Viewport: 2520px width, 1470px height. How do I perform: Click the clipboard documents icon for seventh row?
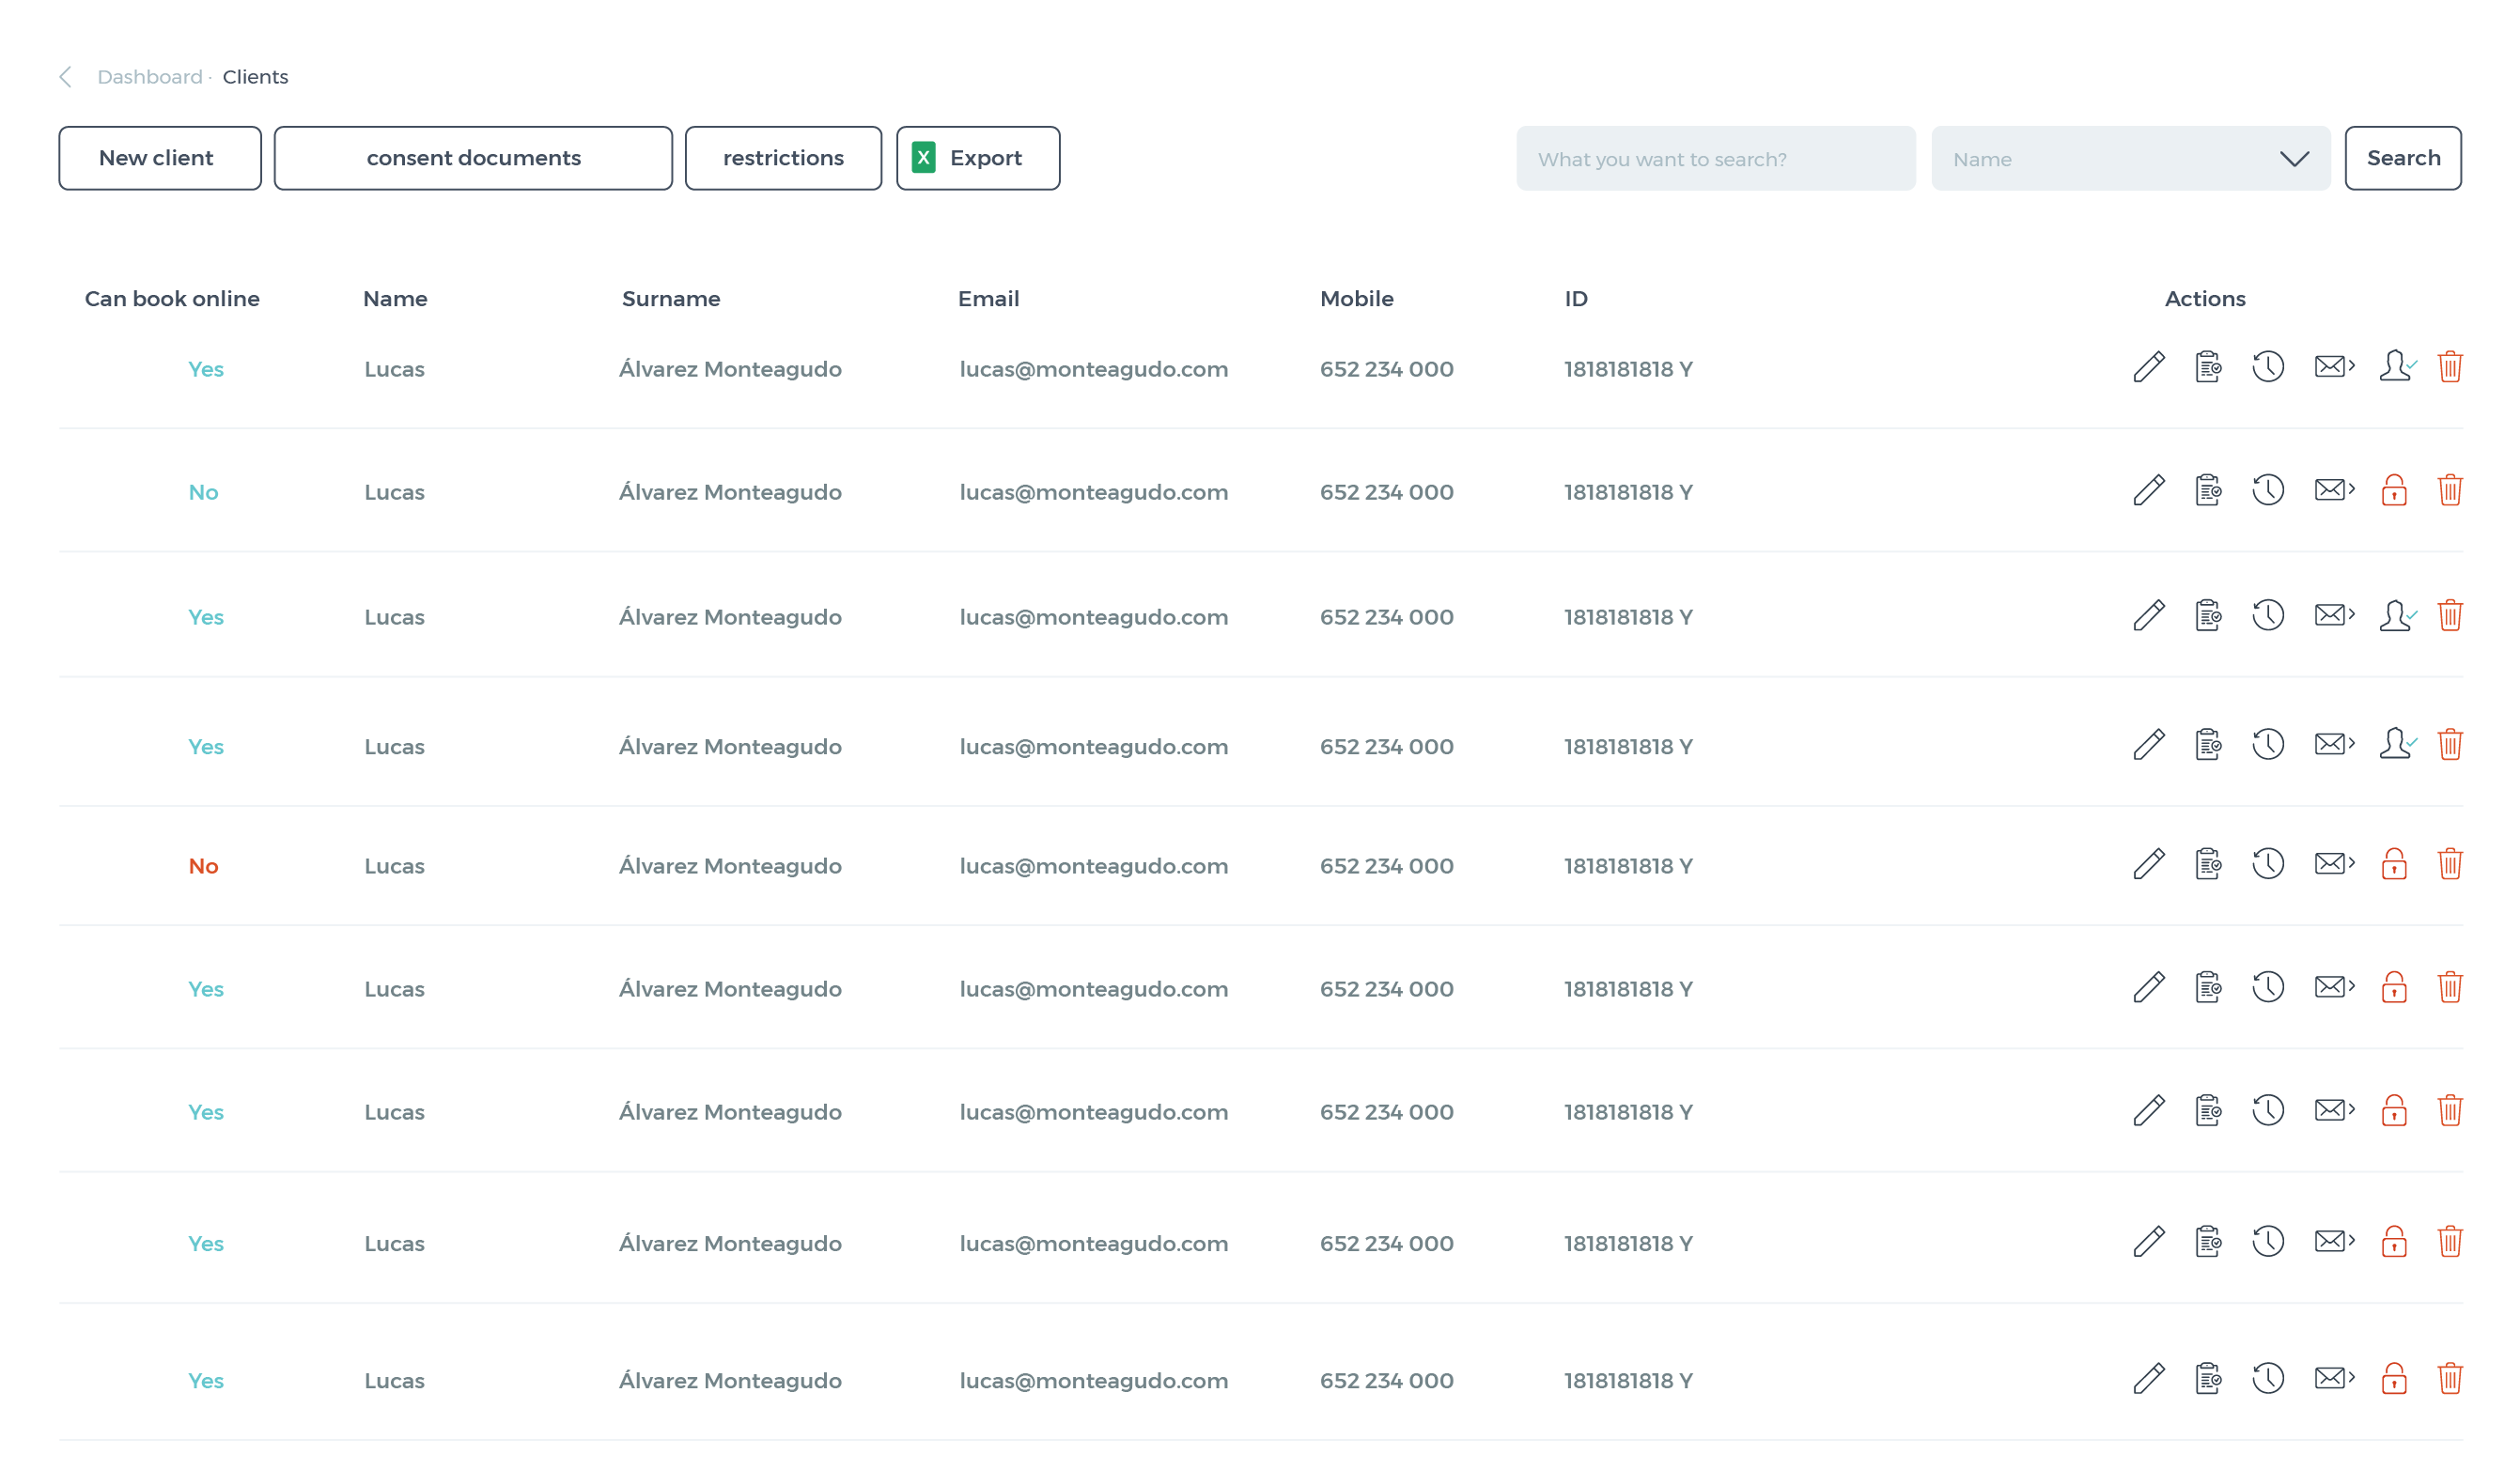pyautogui.click(x=2208, y=1111)
